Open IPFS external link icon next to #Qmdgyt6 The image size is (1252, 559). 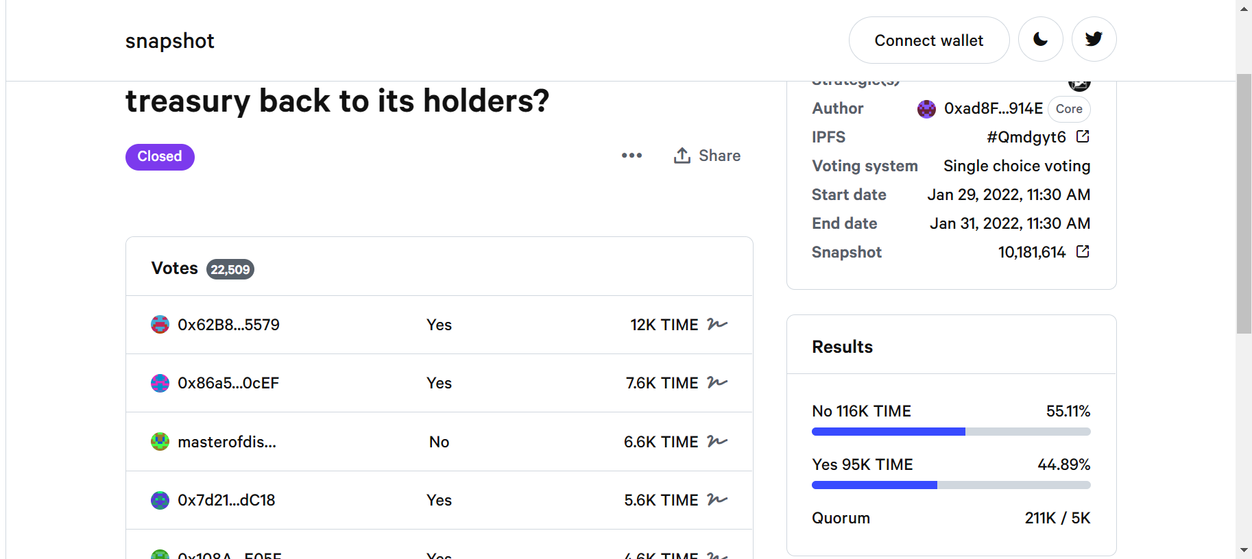click(x=1083, y=136)
